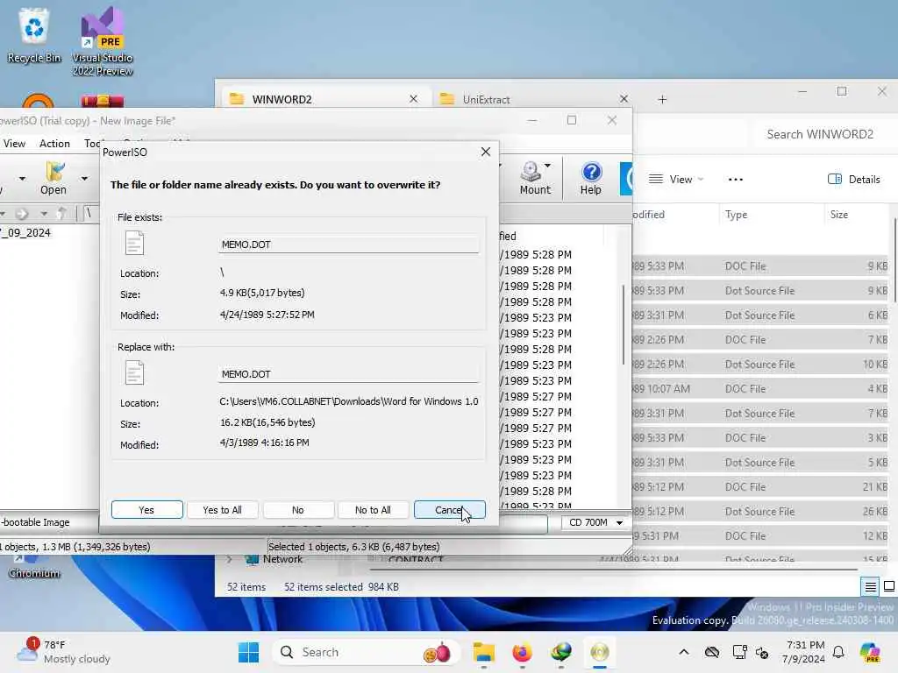Choose No to All in overwrite dialog
Screen dimensions: 898x673
click(373, 510)
